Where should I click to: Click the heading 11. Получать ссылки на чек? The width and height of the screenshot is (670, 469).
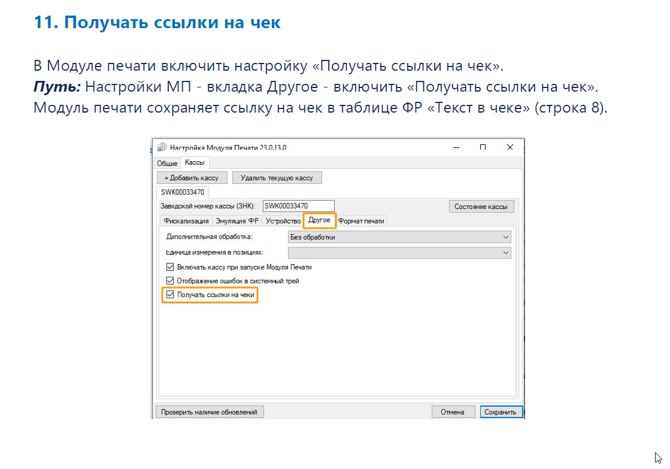(157, 22)
